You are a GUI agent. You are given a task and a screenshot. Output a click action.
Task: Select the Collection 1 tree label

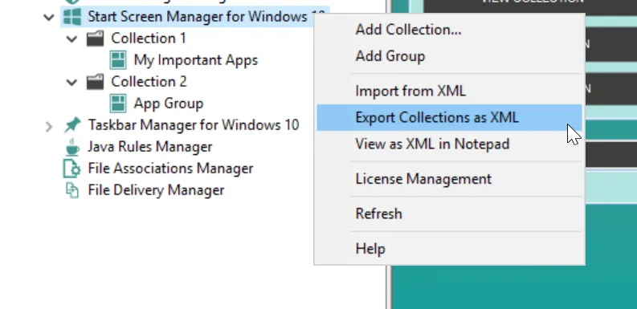point(149,39)
